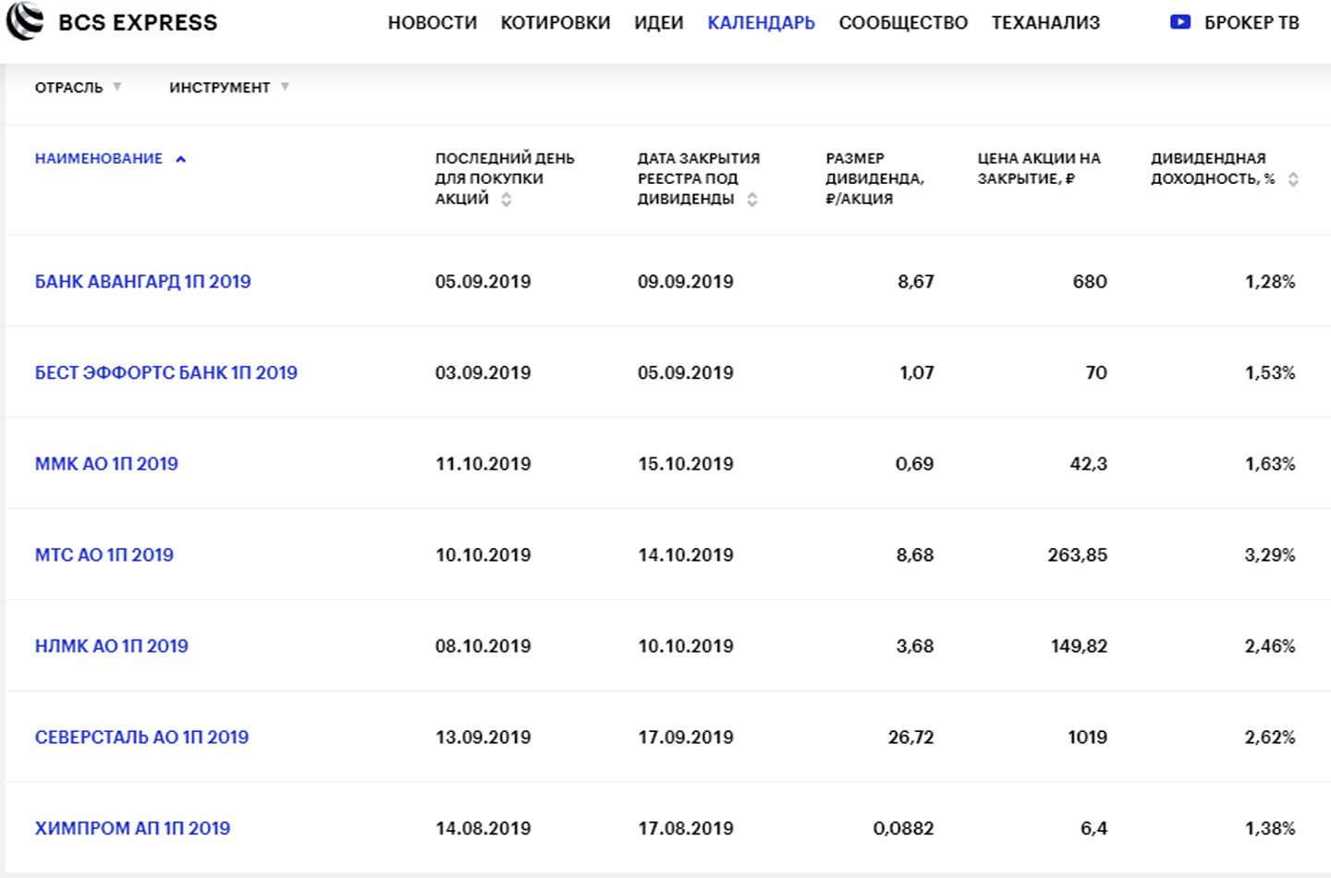Select last purchase date 11.10.2019
The height and width of the screenshot is (878, 1331).
pos(483,464)
